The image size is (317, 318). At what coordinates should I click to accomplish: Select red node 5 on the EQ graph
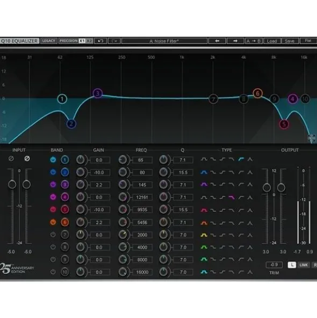pos(284,124)
